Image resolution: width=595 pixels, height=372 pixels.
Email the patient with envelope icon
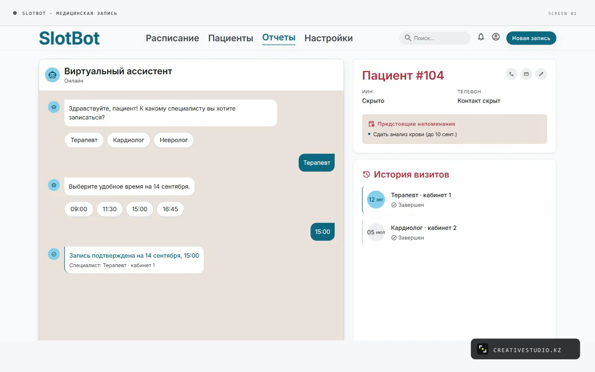526,74
